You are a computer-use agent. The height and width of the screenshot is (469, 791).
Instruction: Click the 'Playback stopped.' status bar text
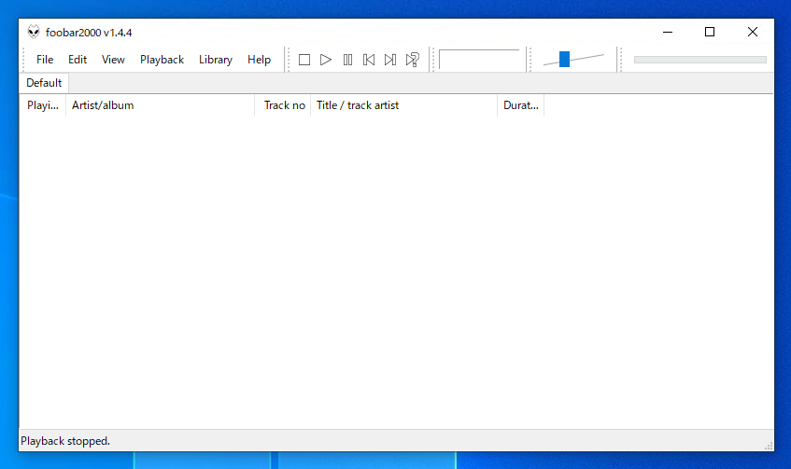pyautogui.click(x=65, y=441)
